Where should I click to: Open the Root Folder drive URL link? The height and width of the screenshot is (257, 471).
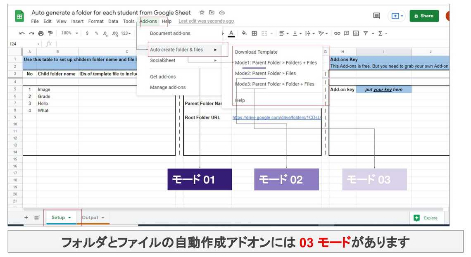(277, 117)
